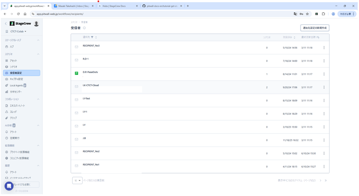The image size is (359, 196).
Task: Go to next page of recipients list
Action: tap(321, 180)
